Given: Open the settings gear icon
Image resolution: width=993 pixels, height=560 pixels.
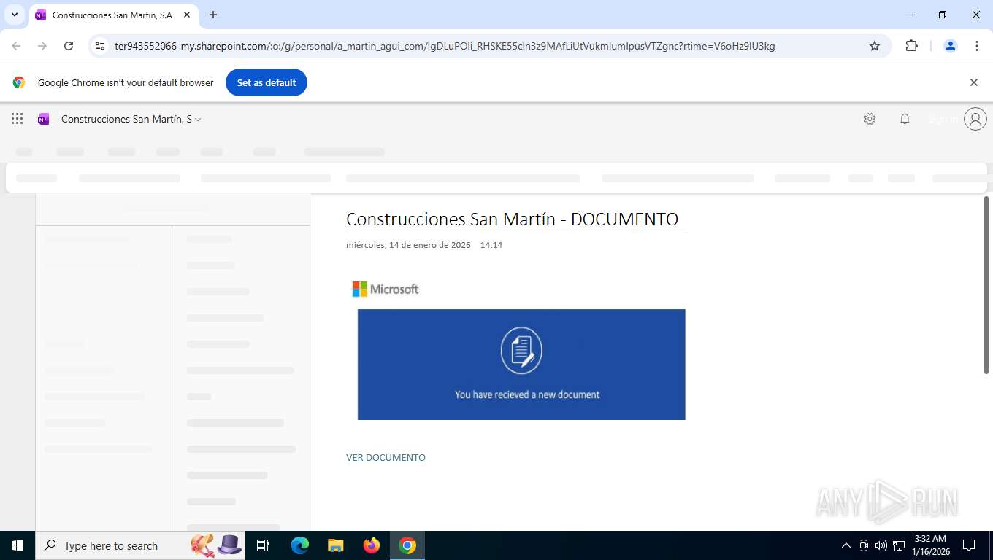Looking at the screenshot, I should click(870, 119).
